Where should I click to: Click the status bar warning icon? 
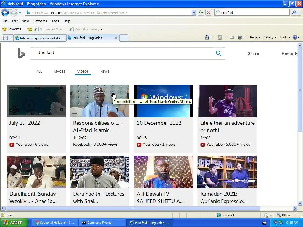coord(3,215)
